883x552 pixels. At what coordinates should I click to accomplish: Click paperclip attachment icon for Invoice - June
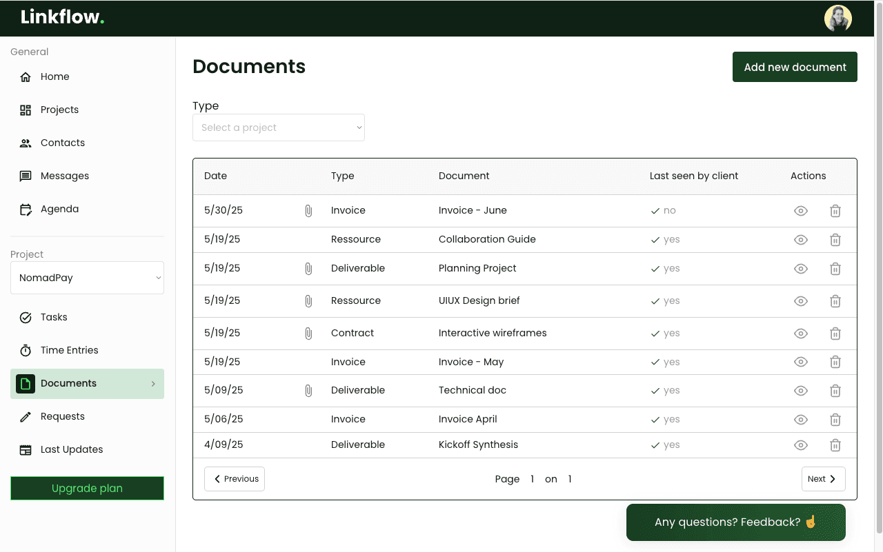coord(308,211)
